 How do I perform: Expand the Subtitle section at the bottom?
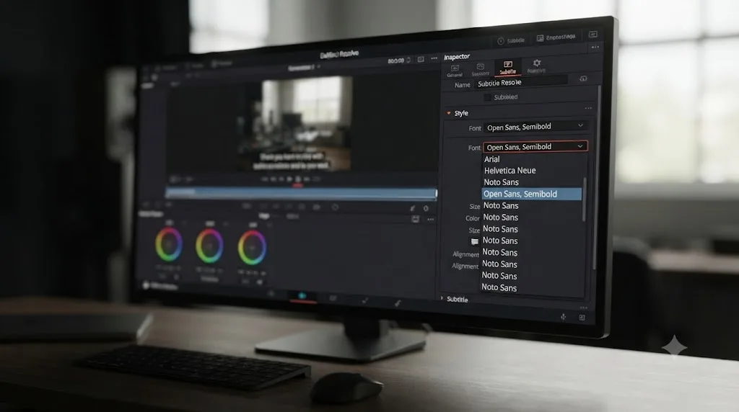pyautogui.click(x=442, y=298)
